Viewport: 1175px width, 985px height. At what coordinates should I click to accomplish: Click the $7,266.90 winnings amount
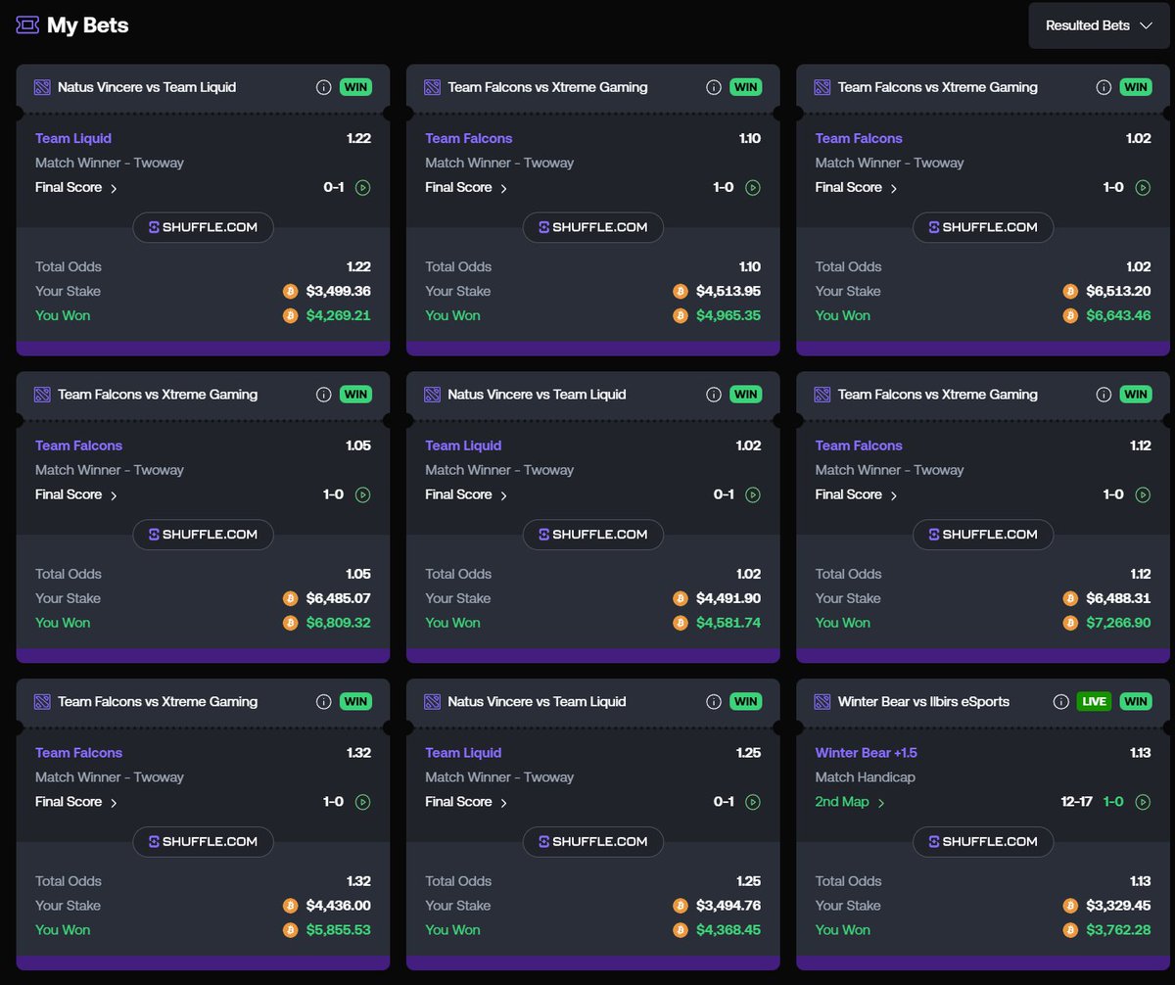coord(1118,623)
